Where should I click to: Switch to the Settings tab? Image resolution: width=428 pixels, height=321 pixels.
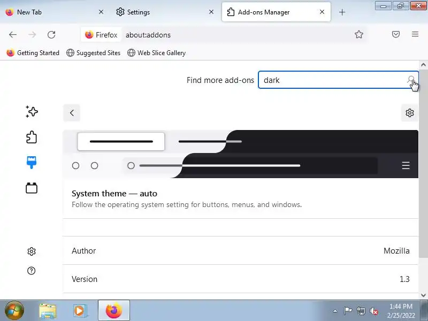click(165, 12)
